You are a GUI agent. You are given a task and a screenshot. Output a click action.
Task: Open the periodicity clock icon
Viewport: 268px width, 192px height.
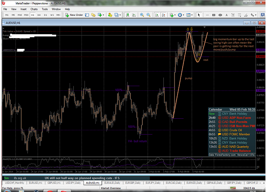pyautogui.click(x=180, y=15)
